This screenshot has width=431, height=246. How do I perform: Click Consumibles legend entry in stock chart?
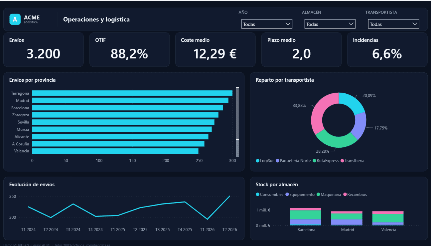(270, 195)
